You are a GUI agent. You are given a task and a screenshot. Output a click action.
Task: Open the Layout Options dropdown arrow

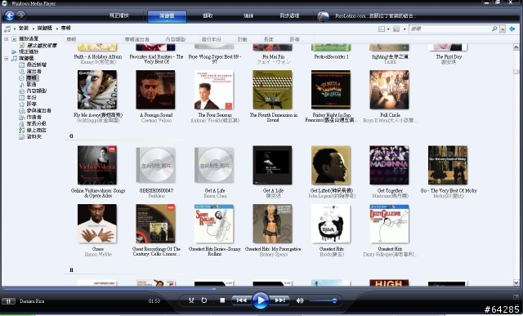pos(388,29)
